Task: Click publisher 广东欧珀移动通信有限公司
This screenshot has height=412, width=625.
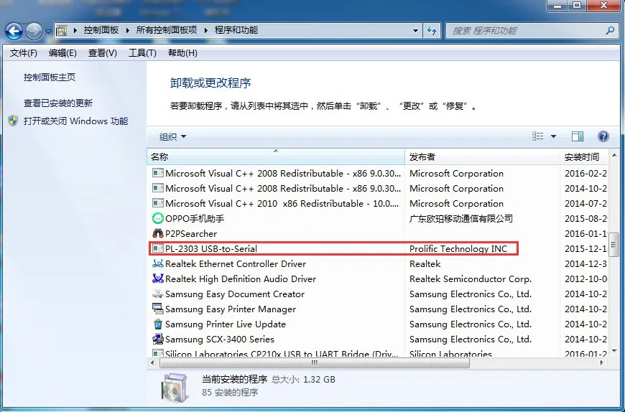Action: [x=461, y=218]
